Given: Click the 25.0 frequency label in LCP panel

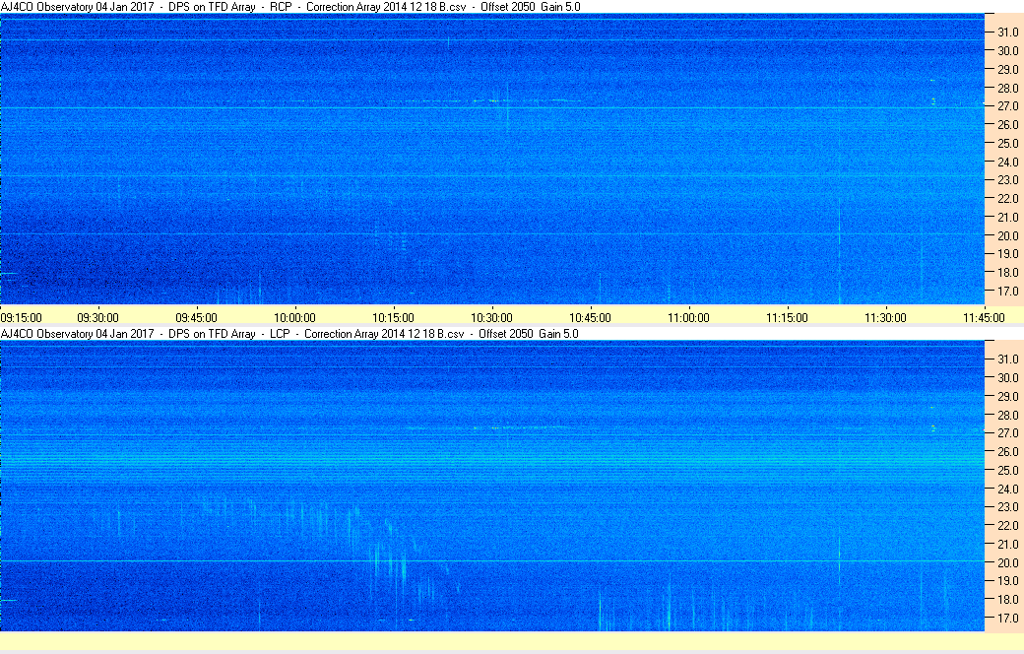Looking at the screenshot, I should 1007,471.
